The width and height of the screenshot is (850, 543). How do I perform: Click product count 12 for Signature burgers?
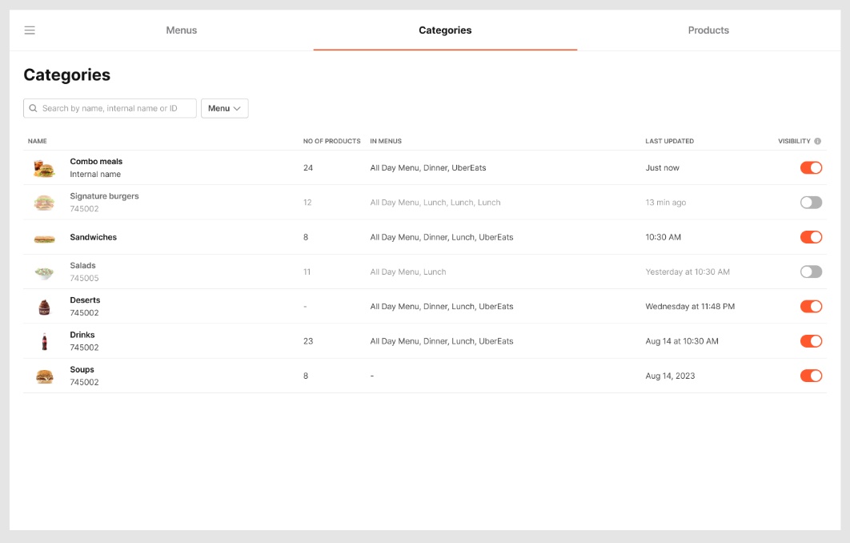(x=307, y=203)
